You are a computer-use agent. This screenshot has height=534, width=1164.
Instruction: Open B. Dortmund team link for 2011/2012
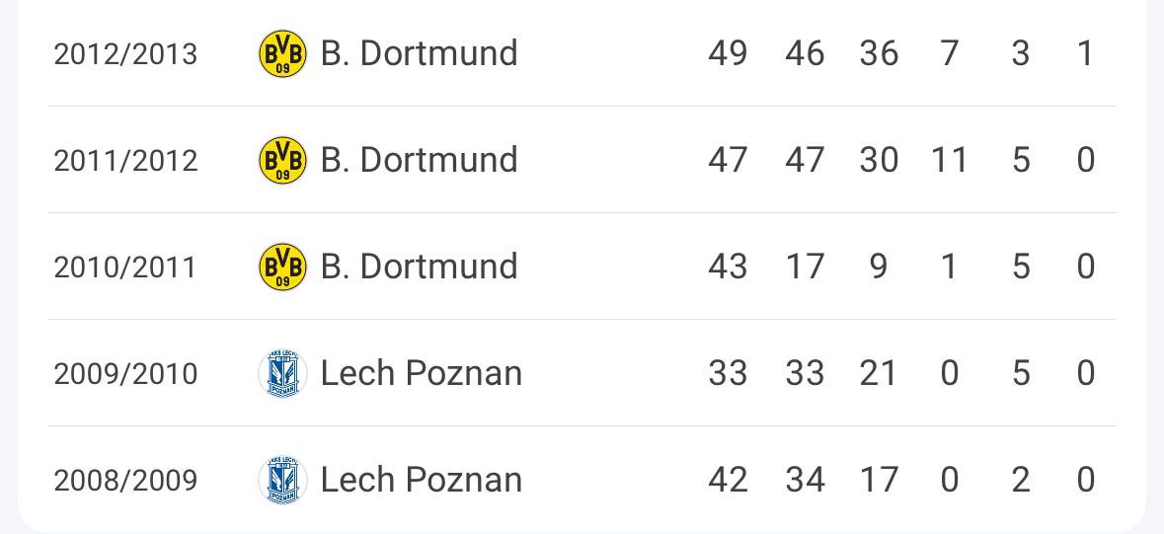click(419, 160)
